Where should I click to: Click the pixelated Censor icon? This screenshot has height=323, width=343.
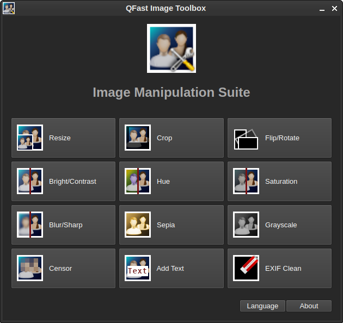coord(30,269)
